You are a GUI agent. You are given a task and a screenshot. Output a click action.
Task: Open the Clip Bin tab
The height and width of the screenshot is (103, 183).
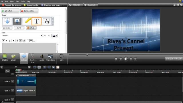(x=5, y=58)
